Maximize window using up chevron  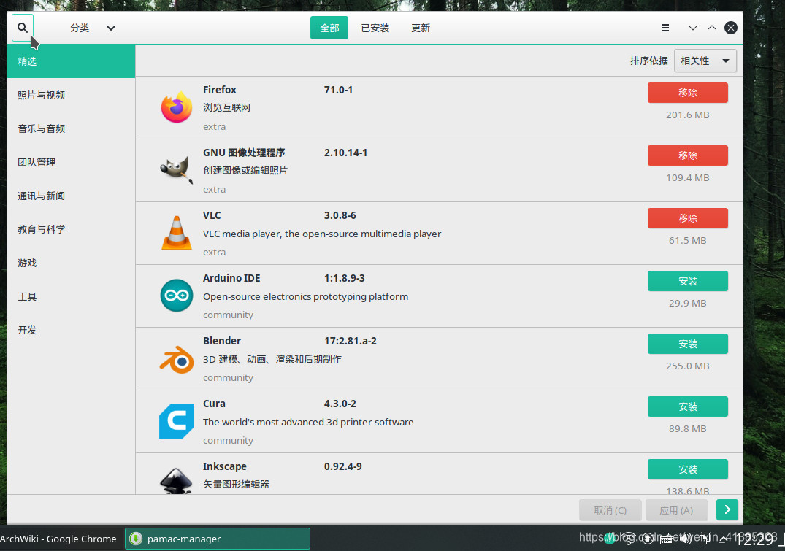[x=711, y=28]
